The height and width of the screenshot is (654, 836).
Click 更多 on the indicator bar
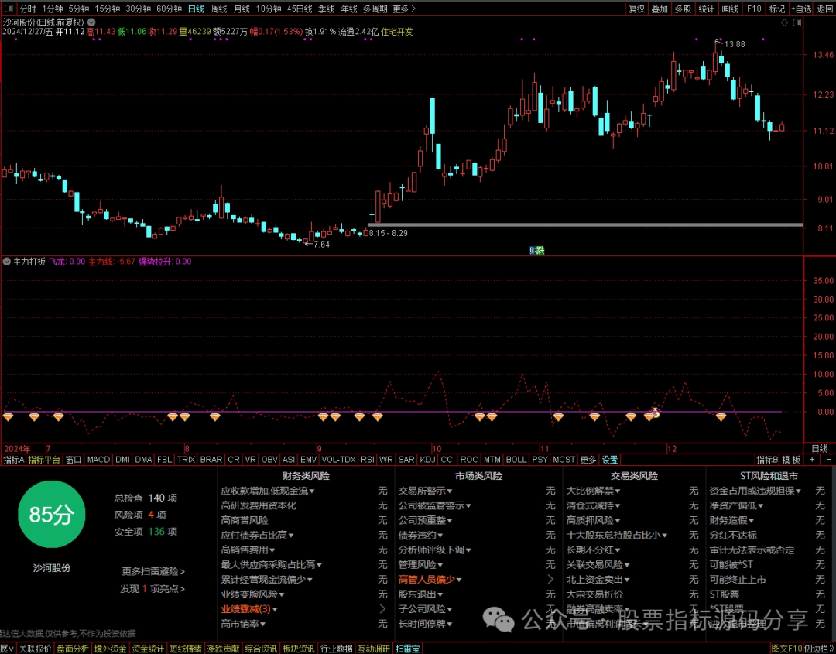click(x=588, y=460)
